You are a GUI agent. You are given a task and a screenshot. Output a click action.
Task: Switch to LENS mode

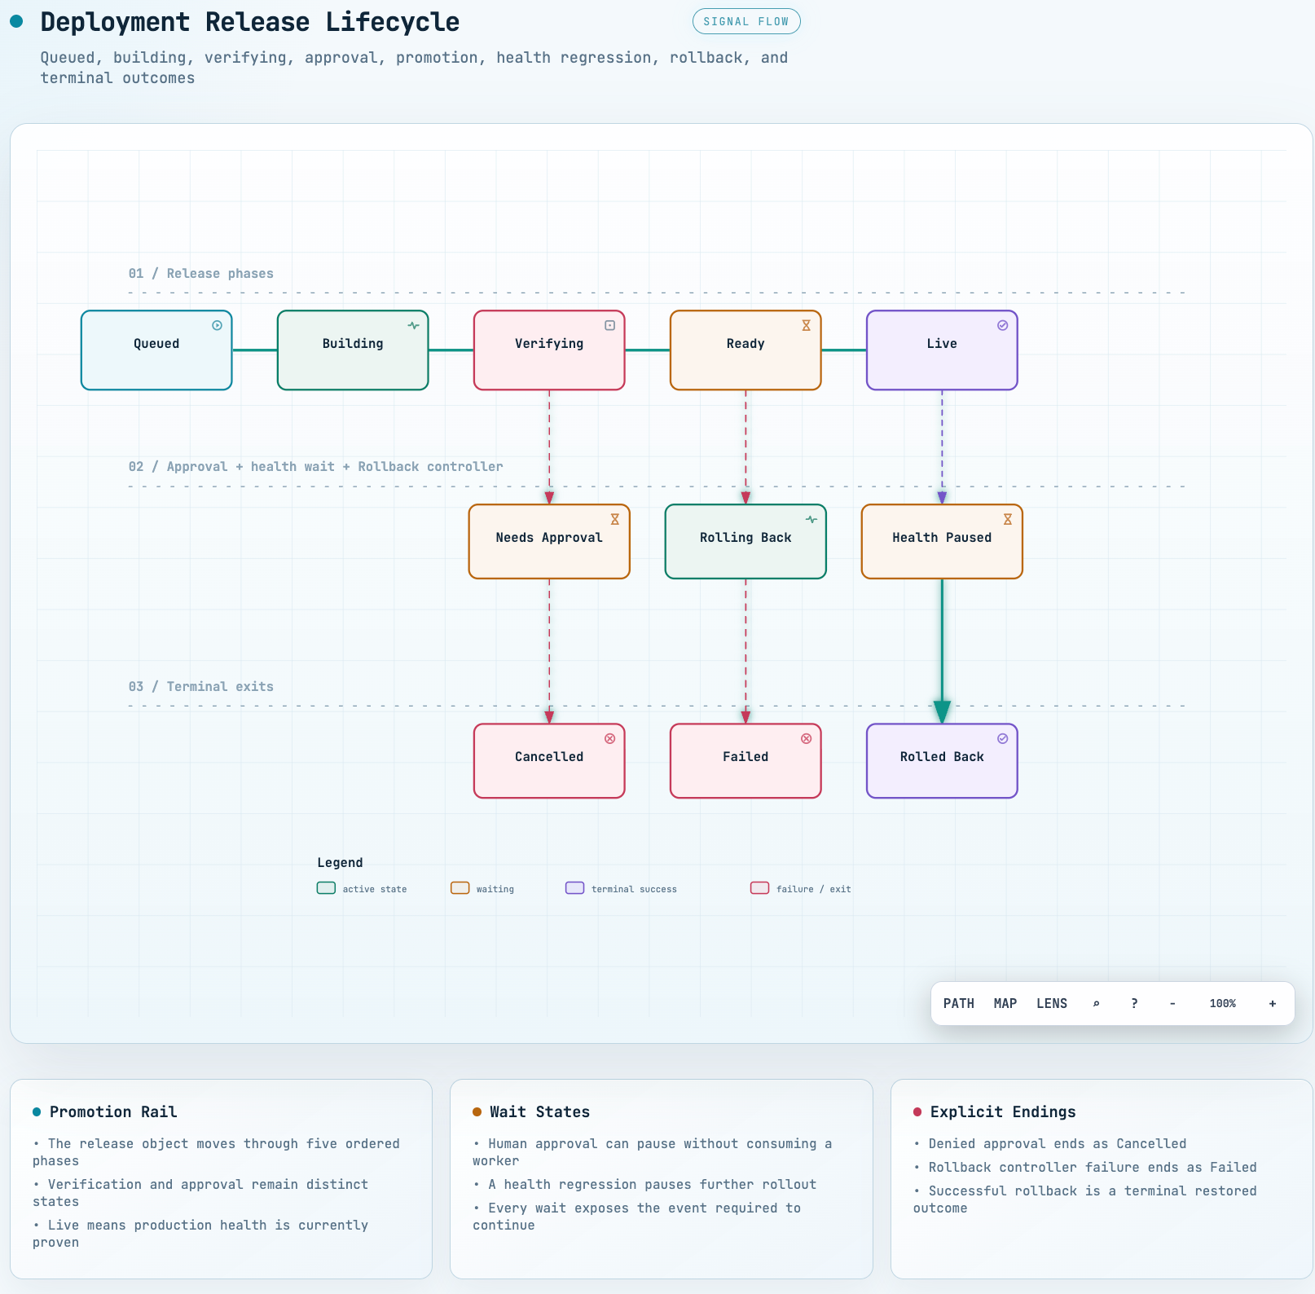coord(1052,1003)
